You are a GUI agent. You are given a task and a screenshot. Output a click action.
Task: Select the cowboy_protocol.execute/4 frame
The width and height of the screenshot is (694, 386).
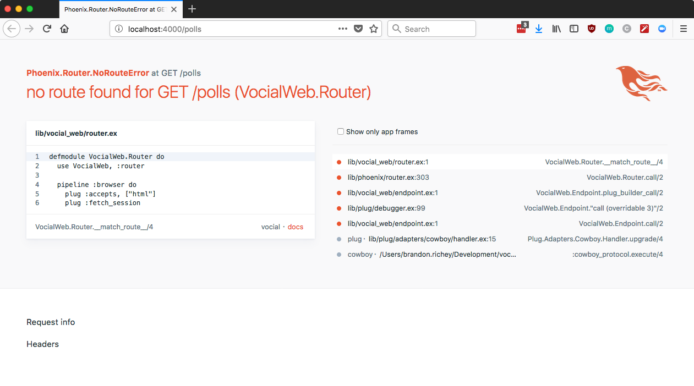500,255
